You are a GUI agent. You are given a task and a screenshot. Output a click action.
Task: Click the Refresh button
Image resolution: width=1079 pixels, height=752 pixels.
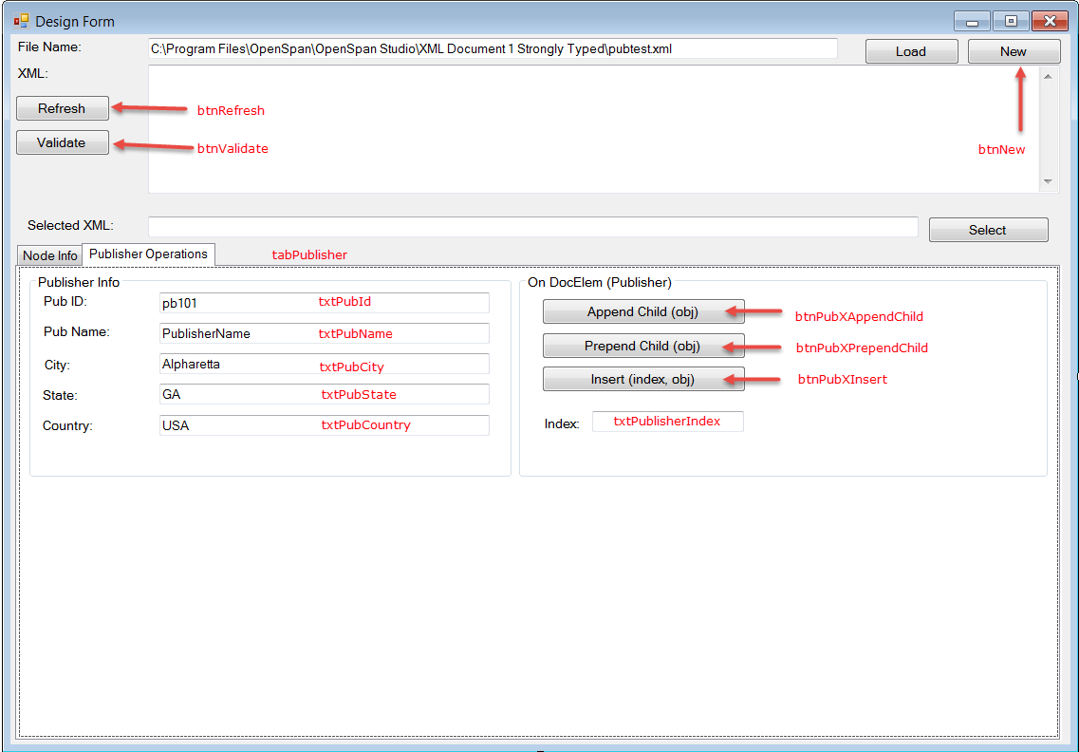[62, 108]
